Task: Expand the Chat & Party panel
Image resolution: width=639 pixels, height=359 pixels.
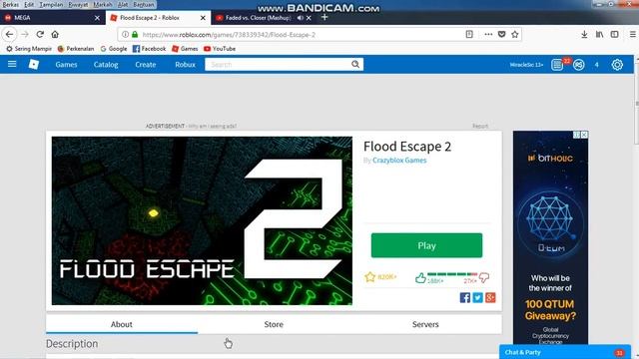Action: pos(565,352)
